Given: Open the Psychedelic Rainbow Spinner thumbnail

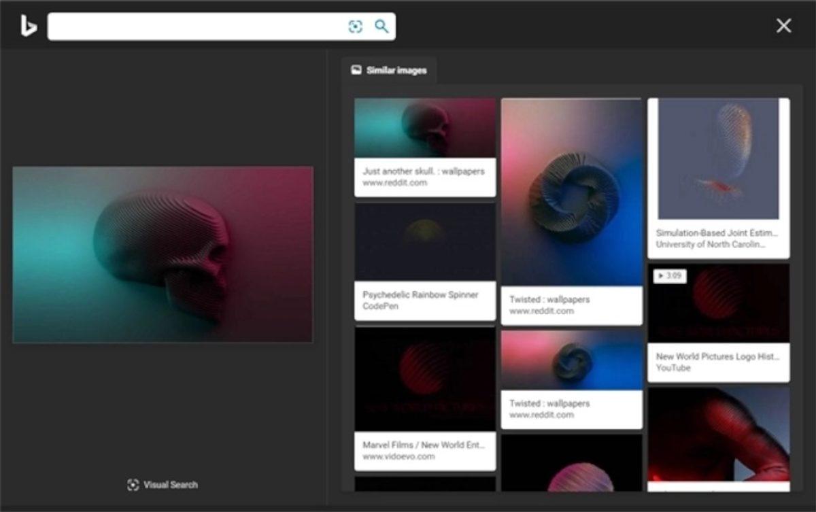Looking at the screenshot, I should [x=424, y=242].
